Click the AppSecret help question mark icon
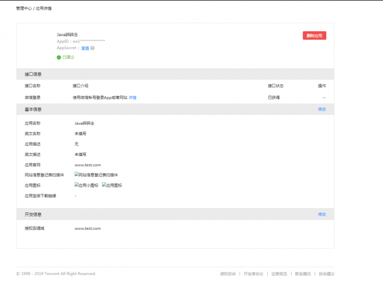The height and width of the screenshot is (289, 383). tap(93, 48)
